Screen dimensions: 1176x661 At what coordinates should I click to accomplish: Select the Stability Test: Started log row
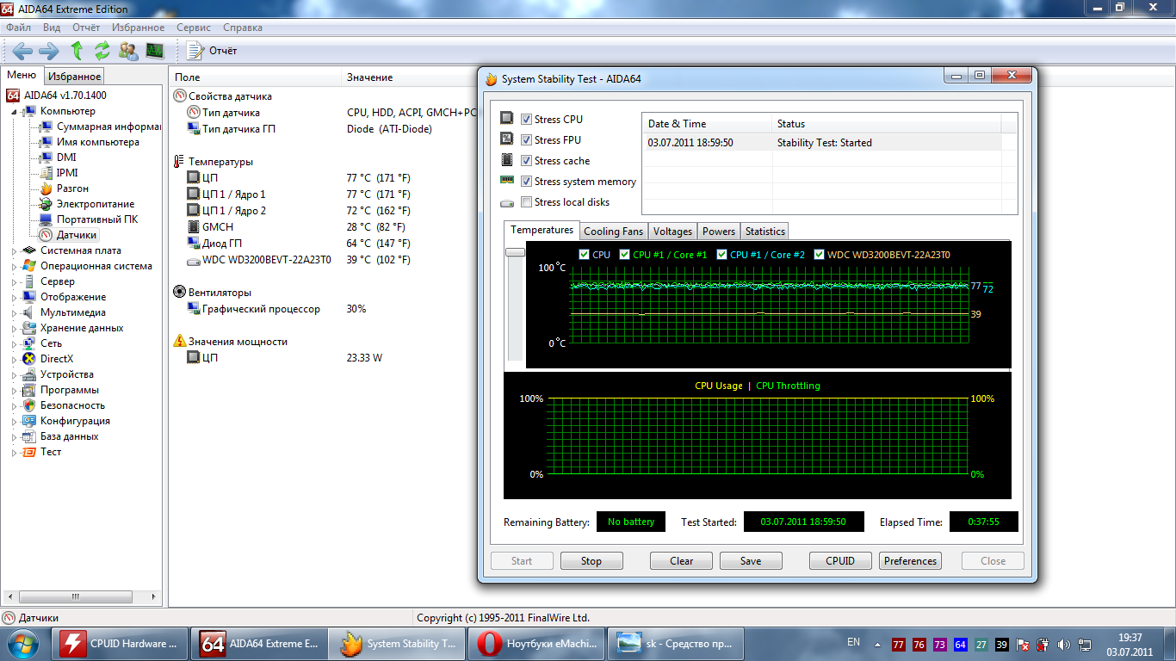830,143
